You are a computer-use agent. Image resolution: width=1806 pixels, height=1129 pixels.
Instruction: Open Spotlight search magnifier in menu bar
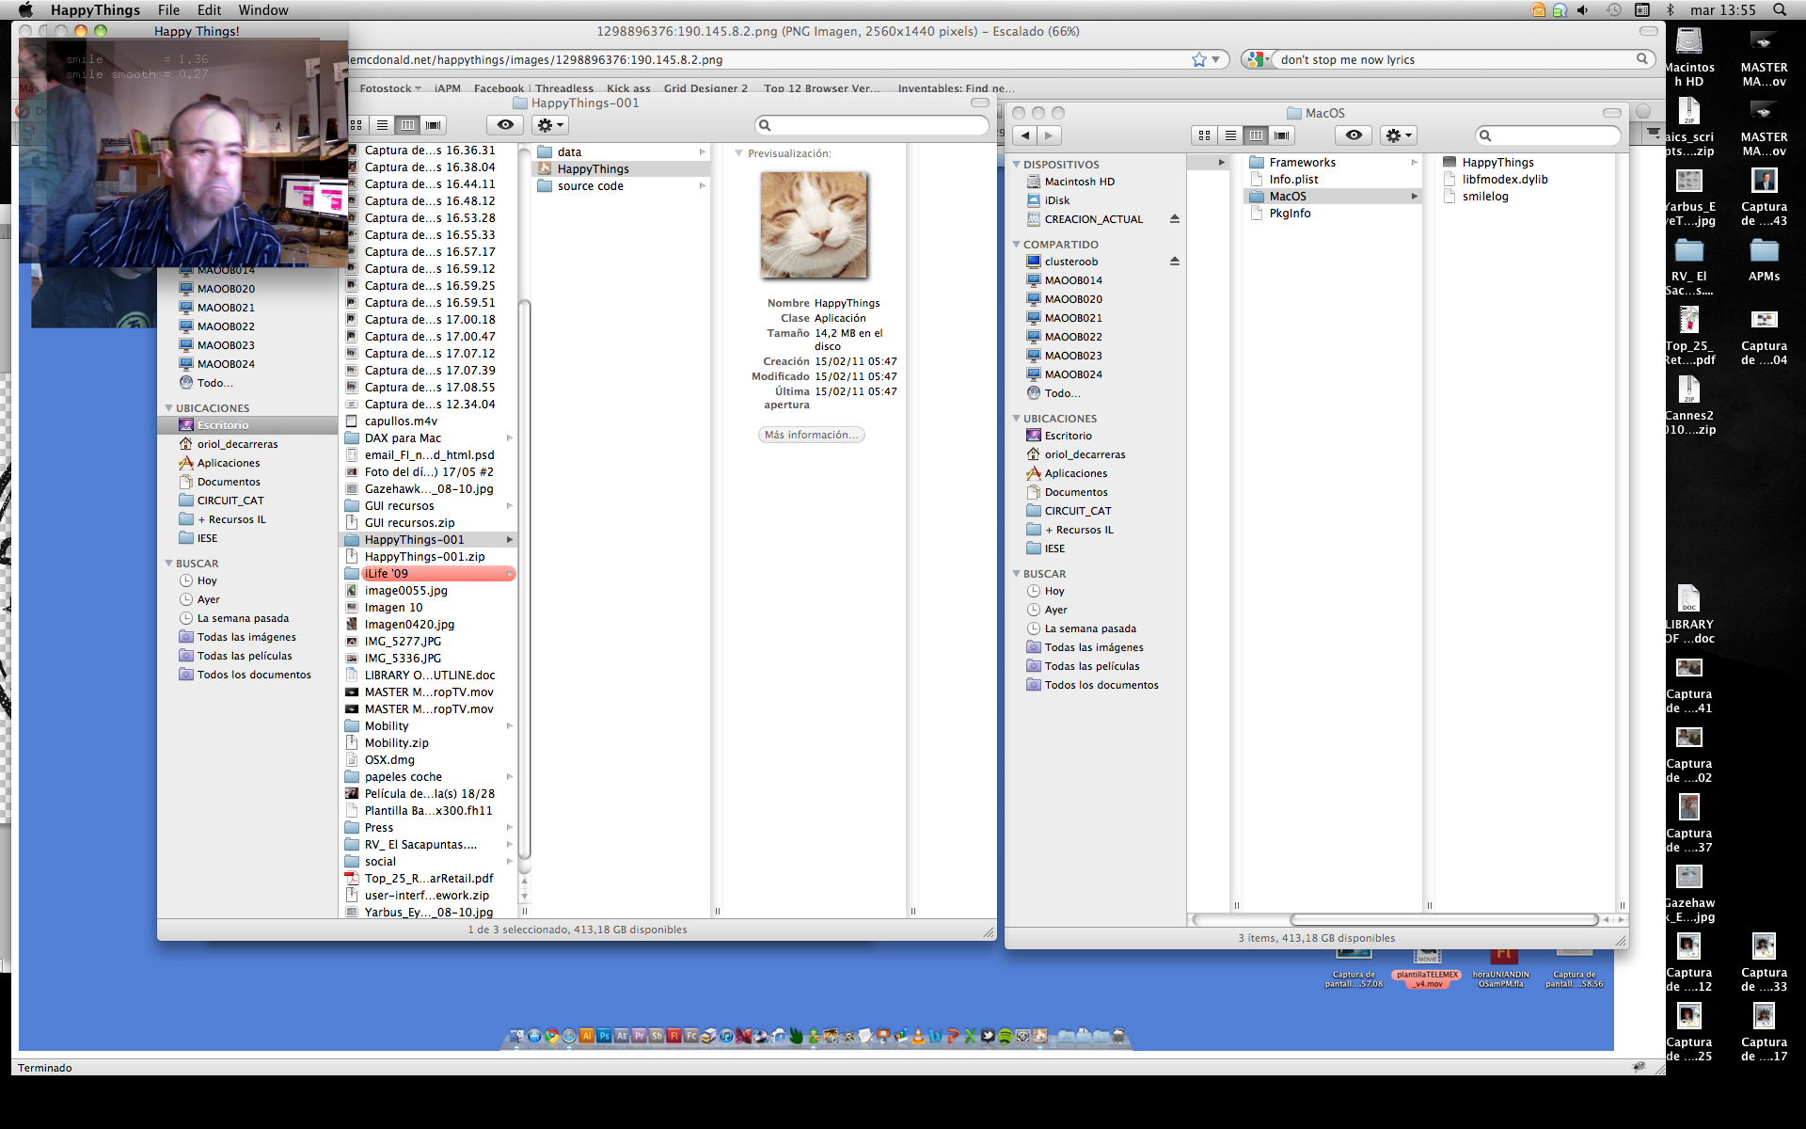coord(1779,9)
